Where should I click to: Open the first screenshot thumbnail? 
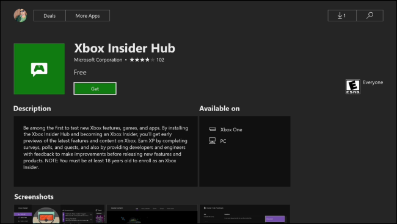coord(59,214)
